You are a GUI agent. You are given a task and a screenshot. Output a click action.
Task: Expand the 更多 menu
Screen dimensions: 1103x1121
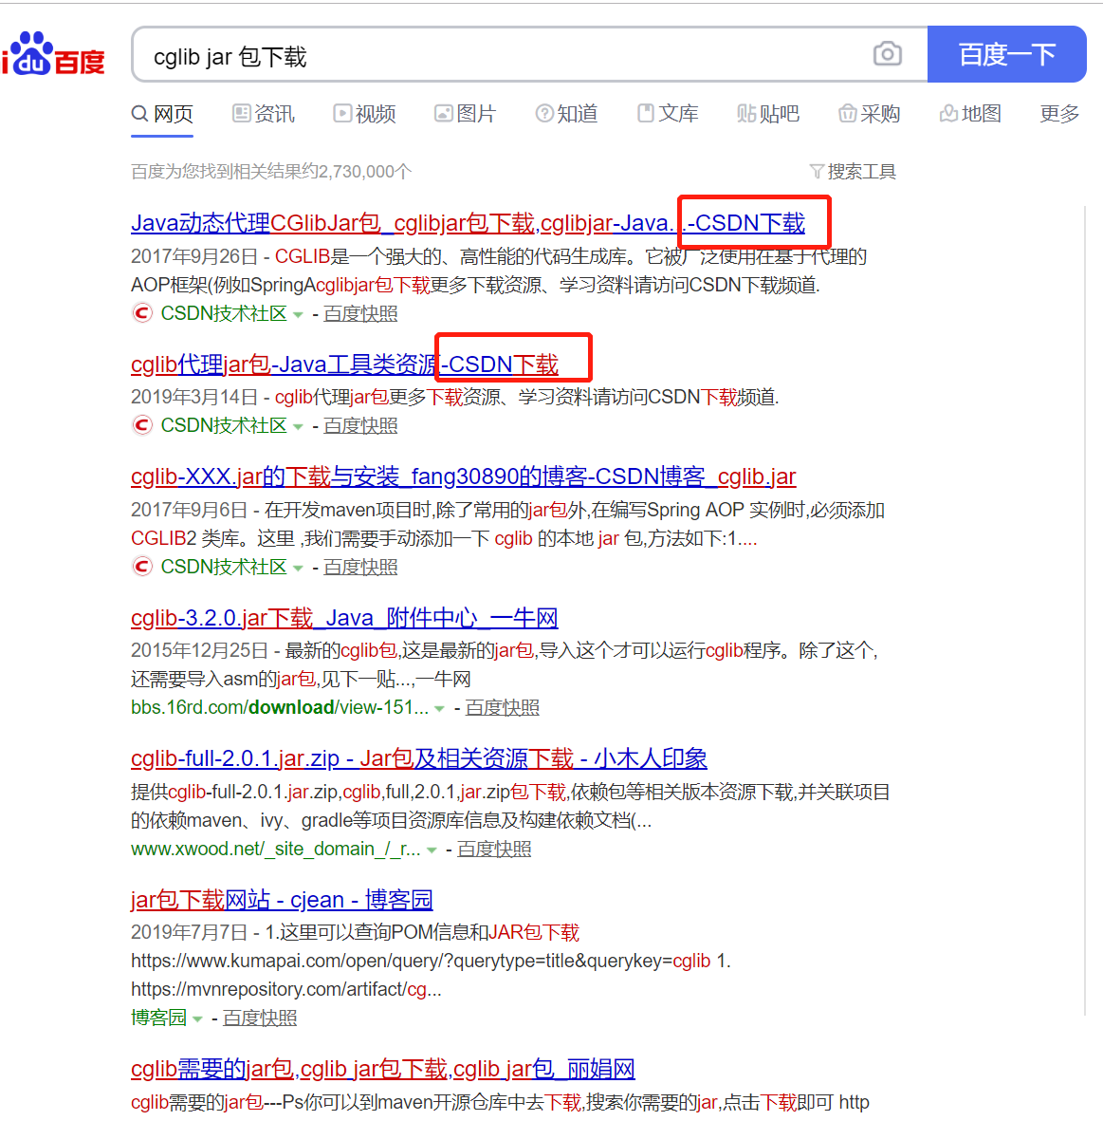[x=1059, y=114]
